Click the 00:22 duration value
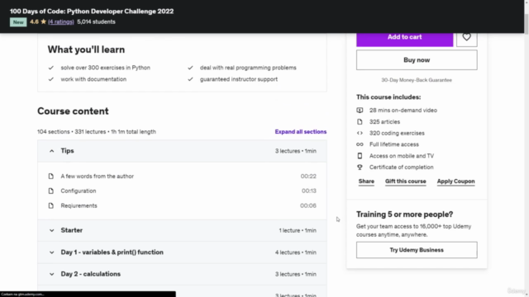This screenshot has width=529, height=297. (308, 177)
